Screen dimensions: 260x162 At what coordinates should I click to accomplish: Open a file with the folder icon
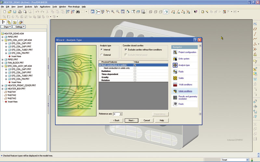(x=10, y=12)
